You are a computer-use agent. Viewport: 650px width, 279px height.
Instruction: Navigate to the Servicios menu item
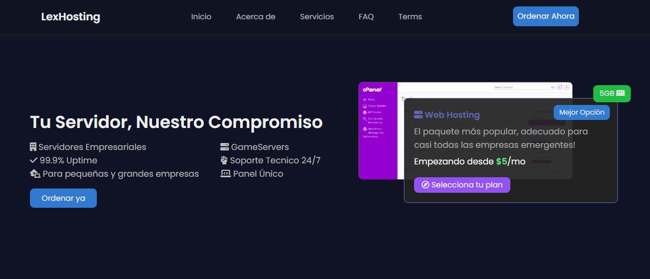(x=317, y=17)
